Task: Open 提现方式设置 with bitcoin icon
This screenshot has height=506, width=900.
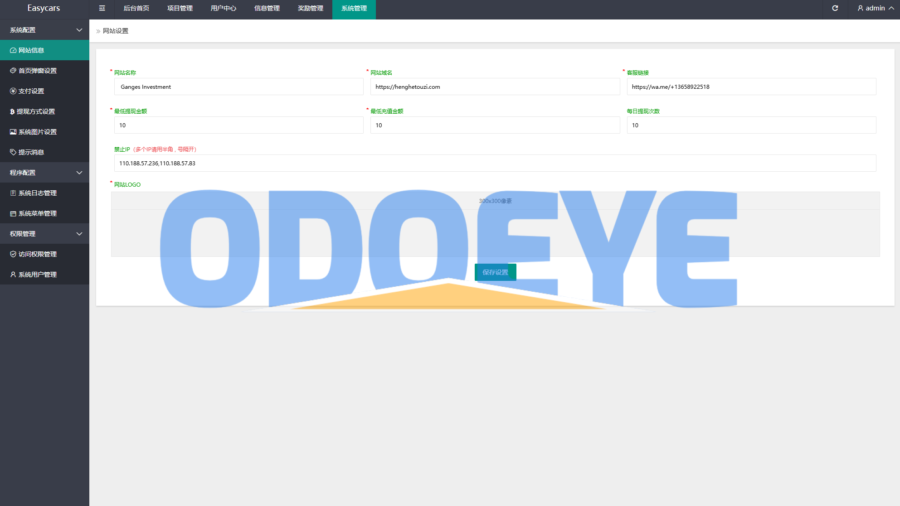Action: [35, 111]
